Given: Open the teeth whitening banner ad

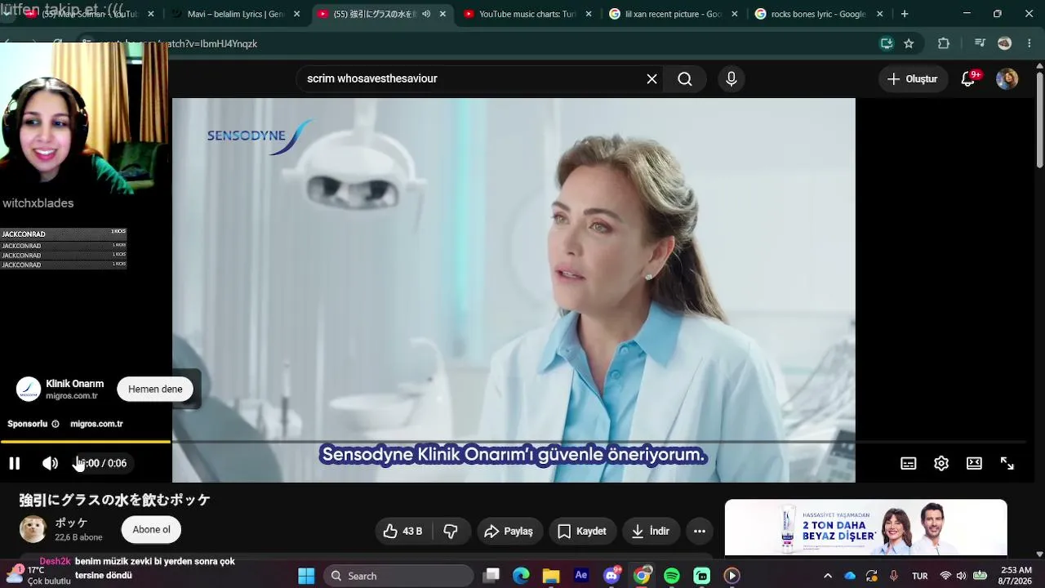Looking at the screenshot, I should click(865, 528).
